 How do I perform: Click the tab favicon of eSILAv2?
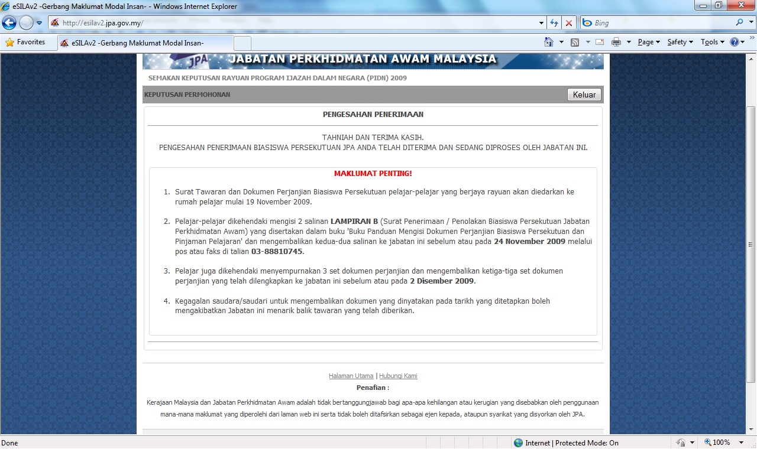coord(64,43)
